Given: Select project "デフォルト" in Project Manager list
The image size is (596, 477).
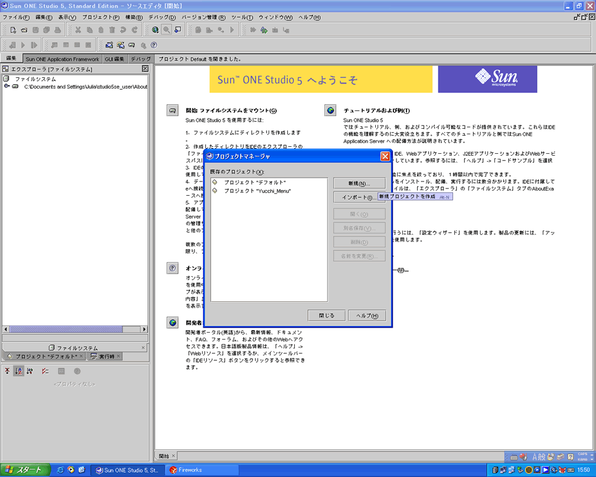Looking at the screenshot, I should pyautogui.click(x=254, y=182).
